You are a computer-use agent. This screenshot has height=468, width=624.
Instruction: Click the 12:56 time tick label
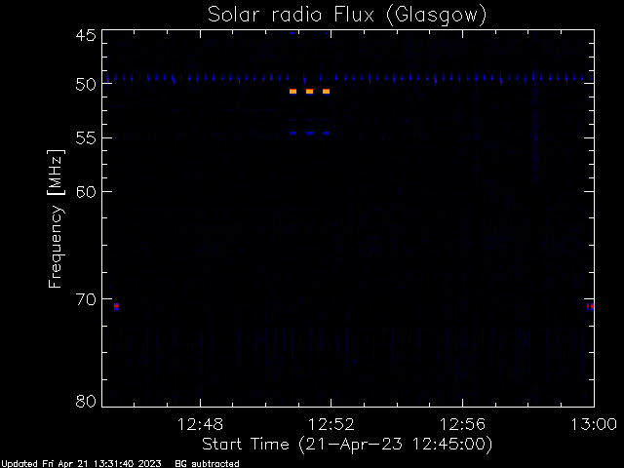click(x=462, y=425)
